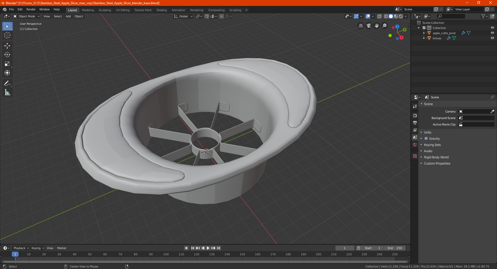
Task: Select material preview shading
Action: click(x=396, y=16)
